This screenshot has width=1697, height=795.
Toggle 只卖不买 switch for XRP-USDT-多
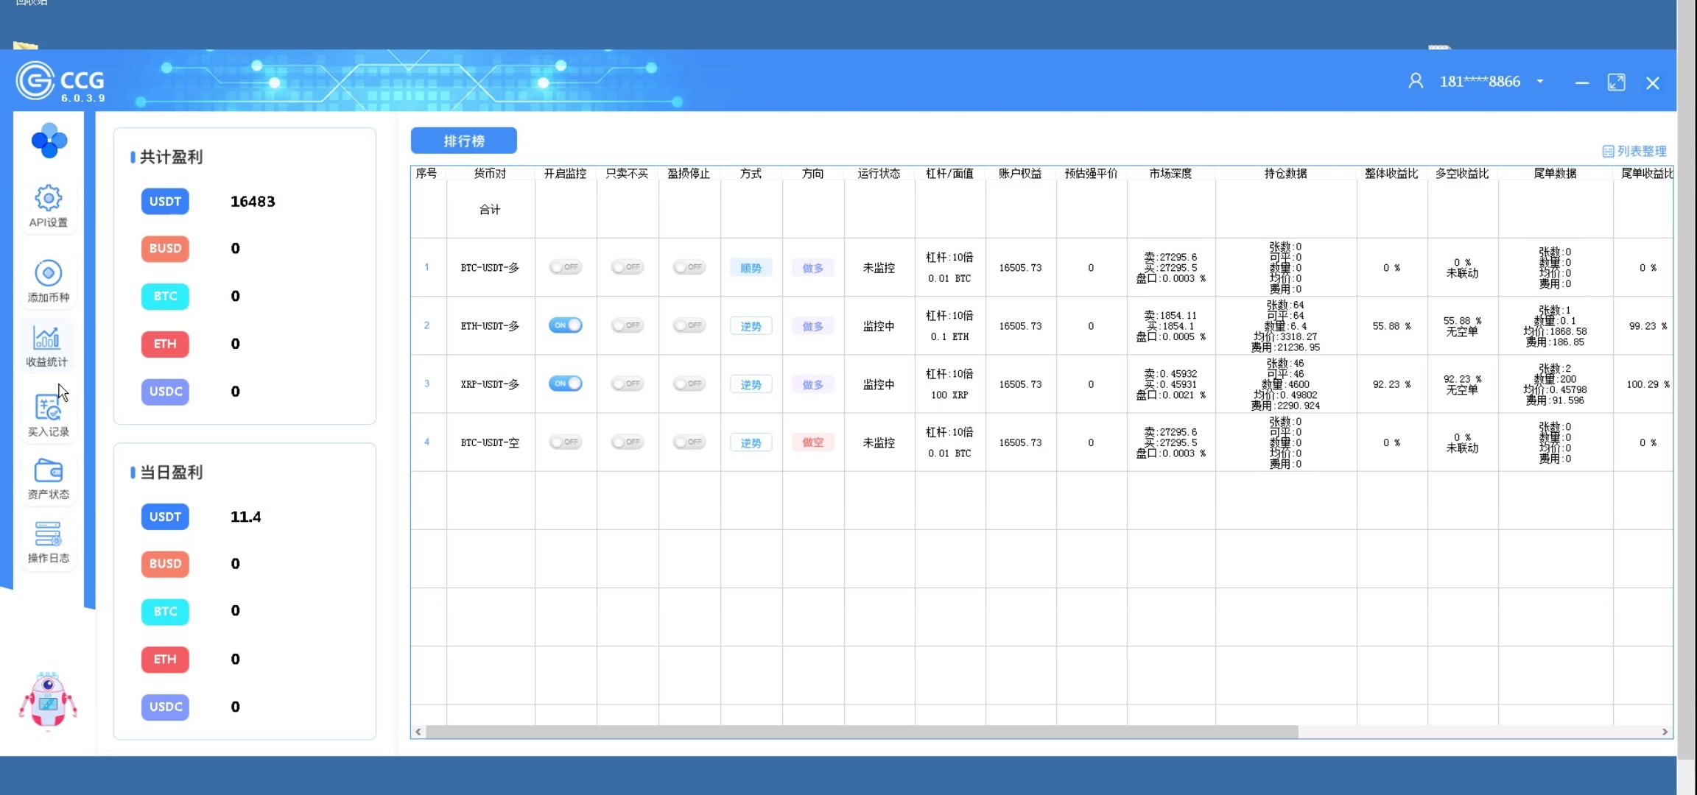point(627,384)
